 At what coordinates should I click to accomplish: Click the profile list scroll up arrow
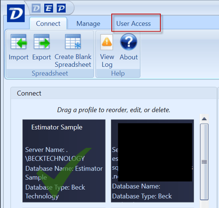point(204,119)
